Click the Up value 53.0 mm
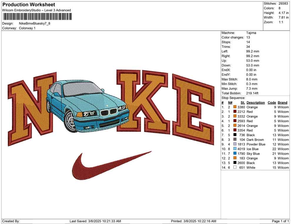Image resolution: width=291 pixels, height=224 pixels. tap(252, 61)
